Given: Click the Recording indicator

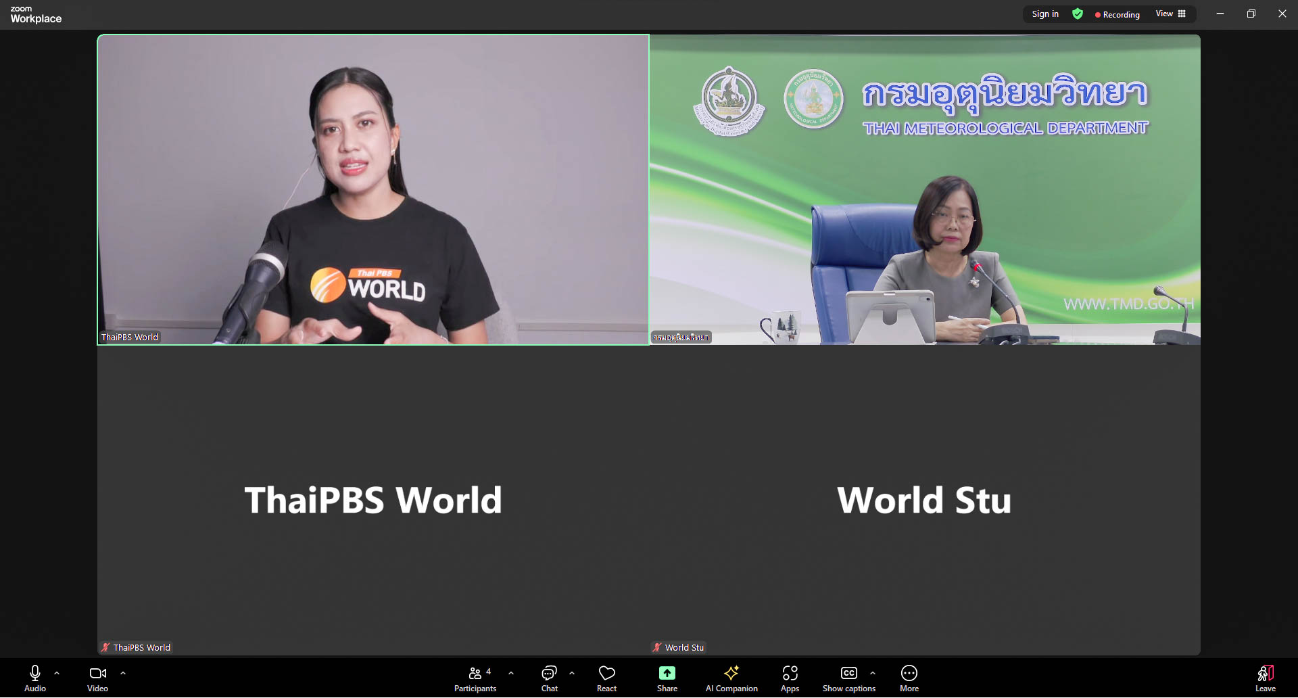Looking at the screenshot, I should pos(1117,15).
